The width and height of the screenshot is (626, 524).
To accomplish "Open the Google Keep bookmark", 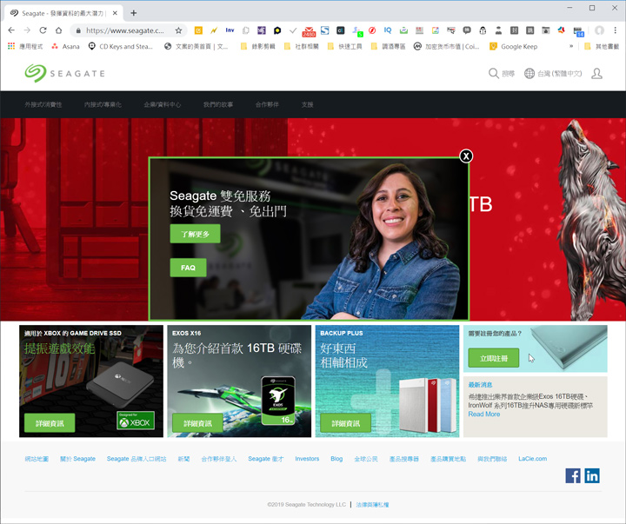I will (x=514, y=46).
